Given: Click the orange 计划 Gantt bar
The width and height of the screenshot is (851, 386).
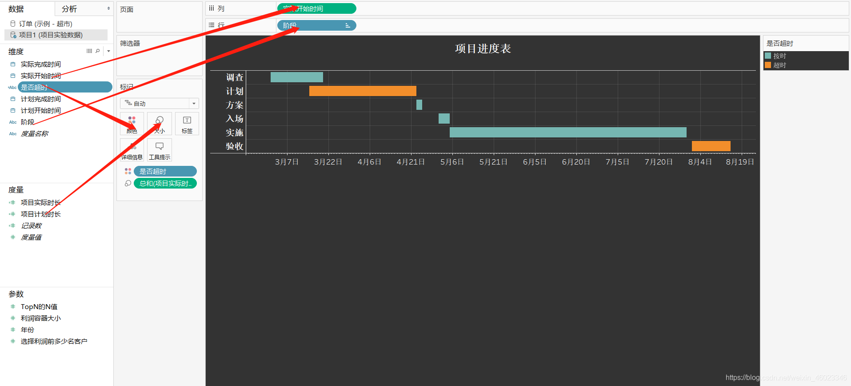Looking at the screenshot, I should pos(363,91).
